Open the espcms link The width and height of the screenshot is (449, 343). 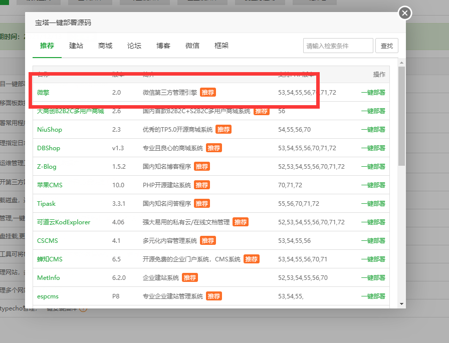click(48, 296)
